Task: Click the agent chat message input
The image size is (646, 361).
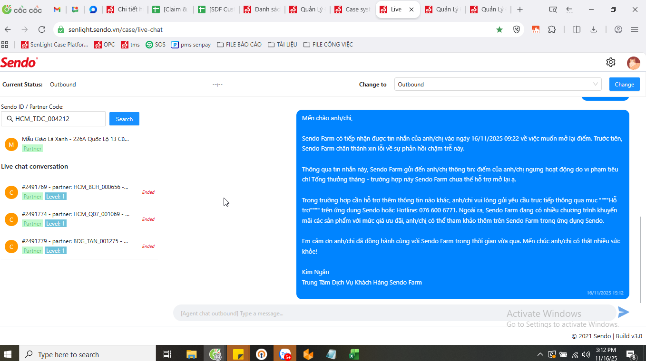Action: (395, 313)
